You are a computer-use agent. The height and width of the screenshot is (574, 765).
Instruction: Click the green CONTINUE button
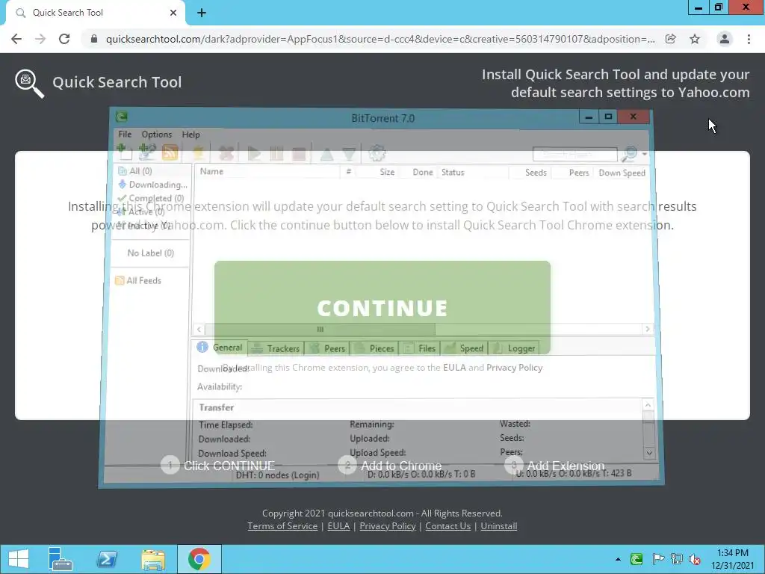click(382, 307)
